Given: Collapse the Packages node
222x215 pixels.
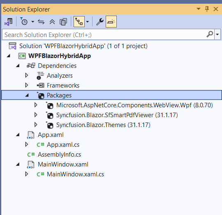Looking at the screenshot, I should point(27,95).
